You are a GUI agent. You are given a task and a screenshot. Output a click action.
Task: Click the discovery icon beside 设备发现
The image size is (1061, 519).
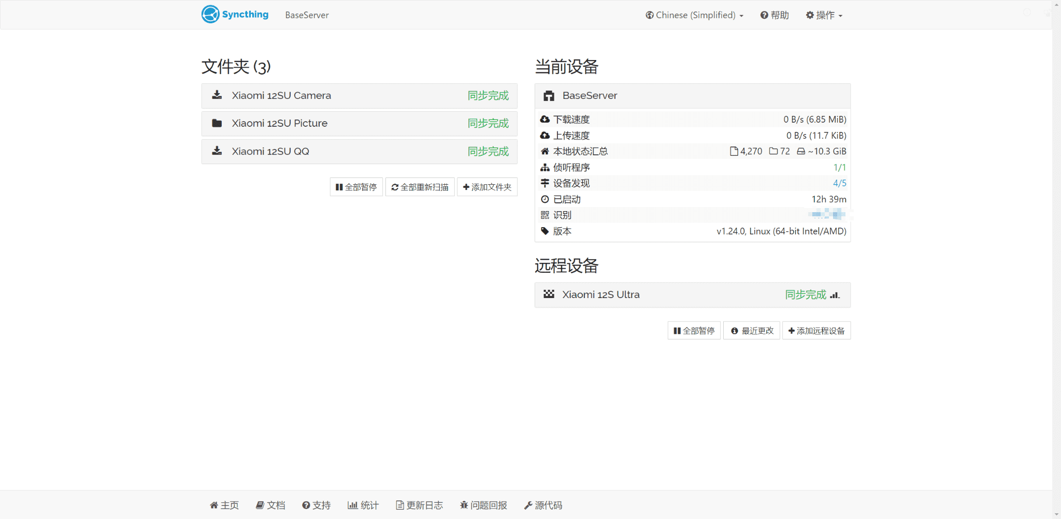point(545,183)
